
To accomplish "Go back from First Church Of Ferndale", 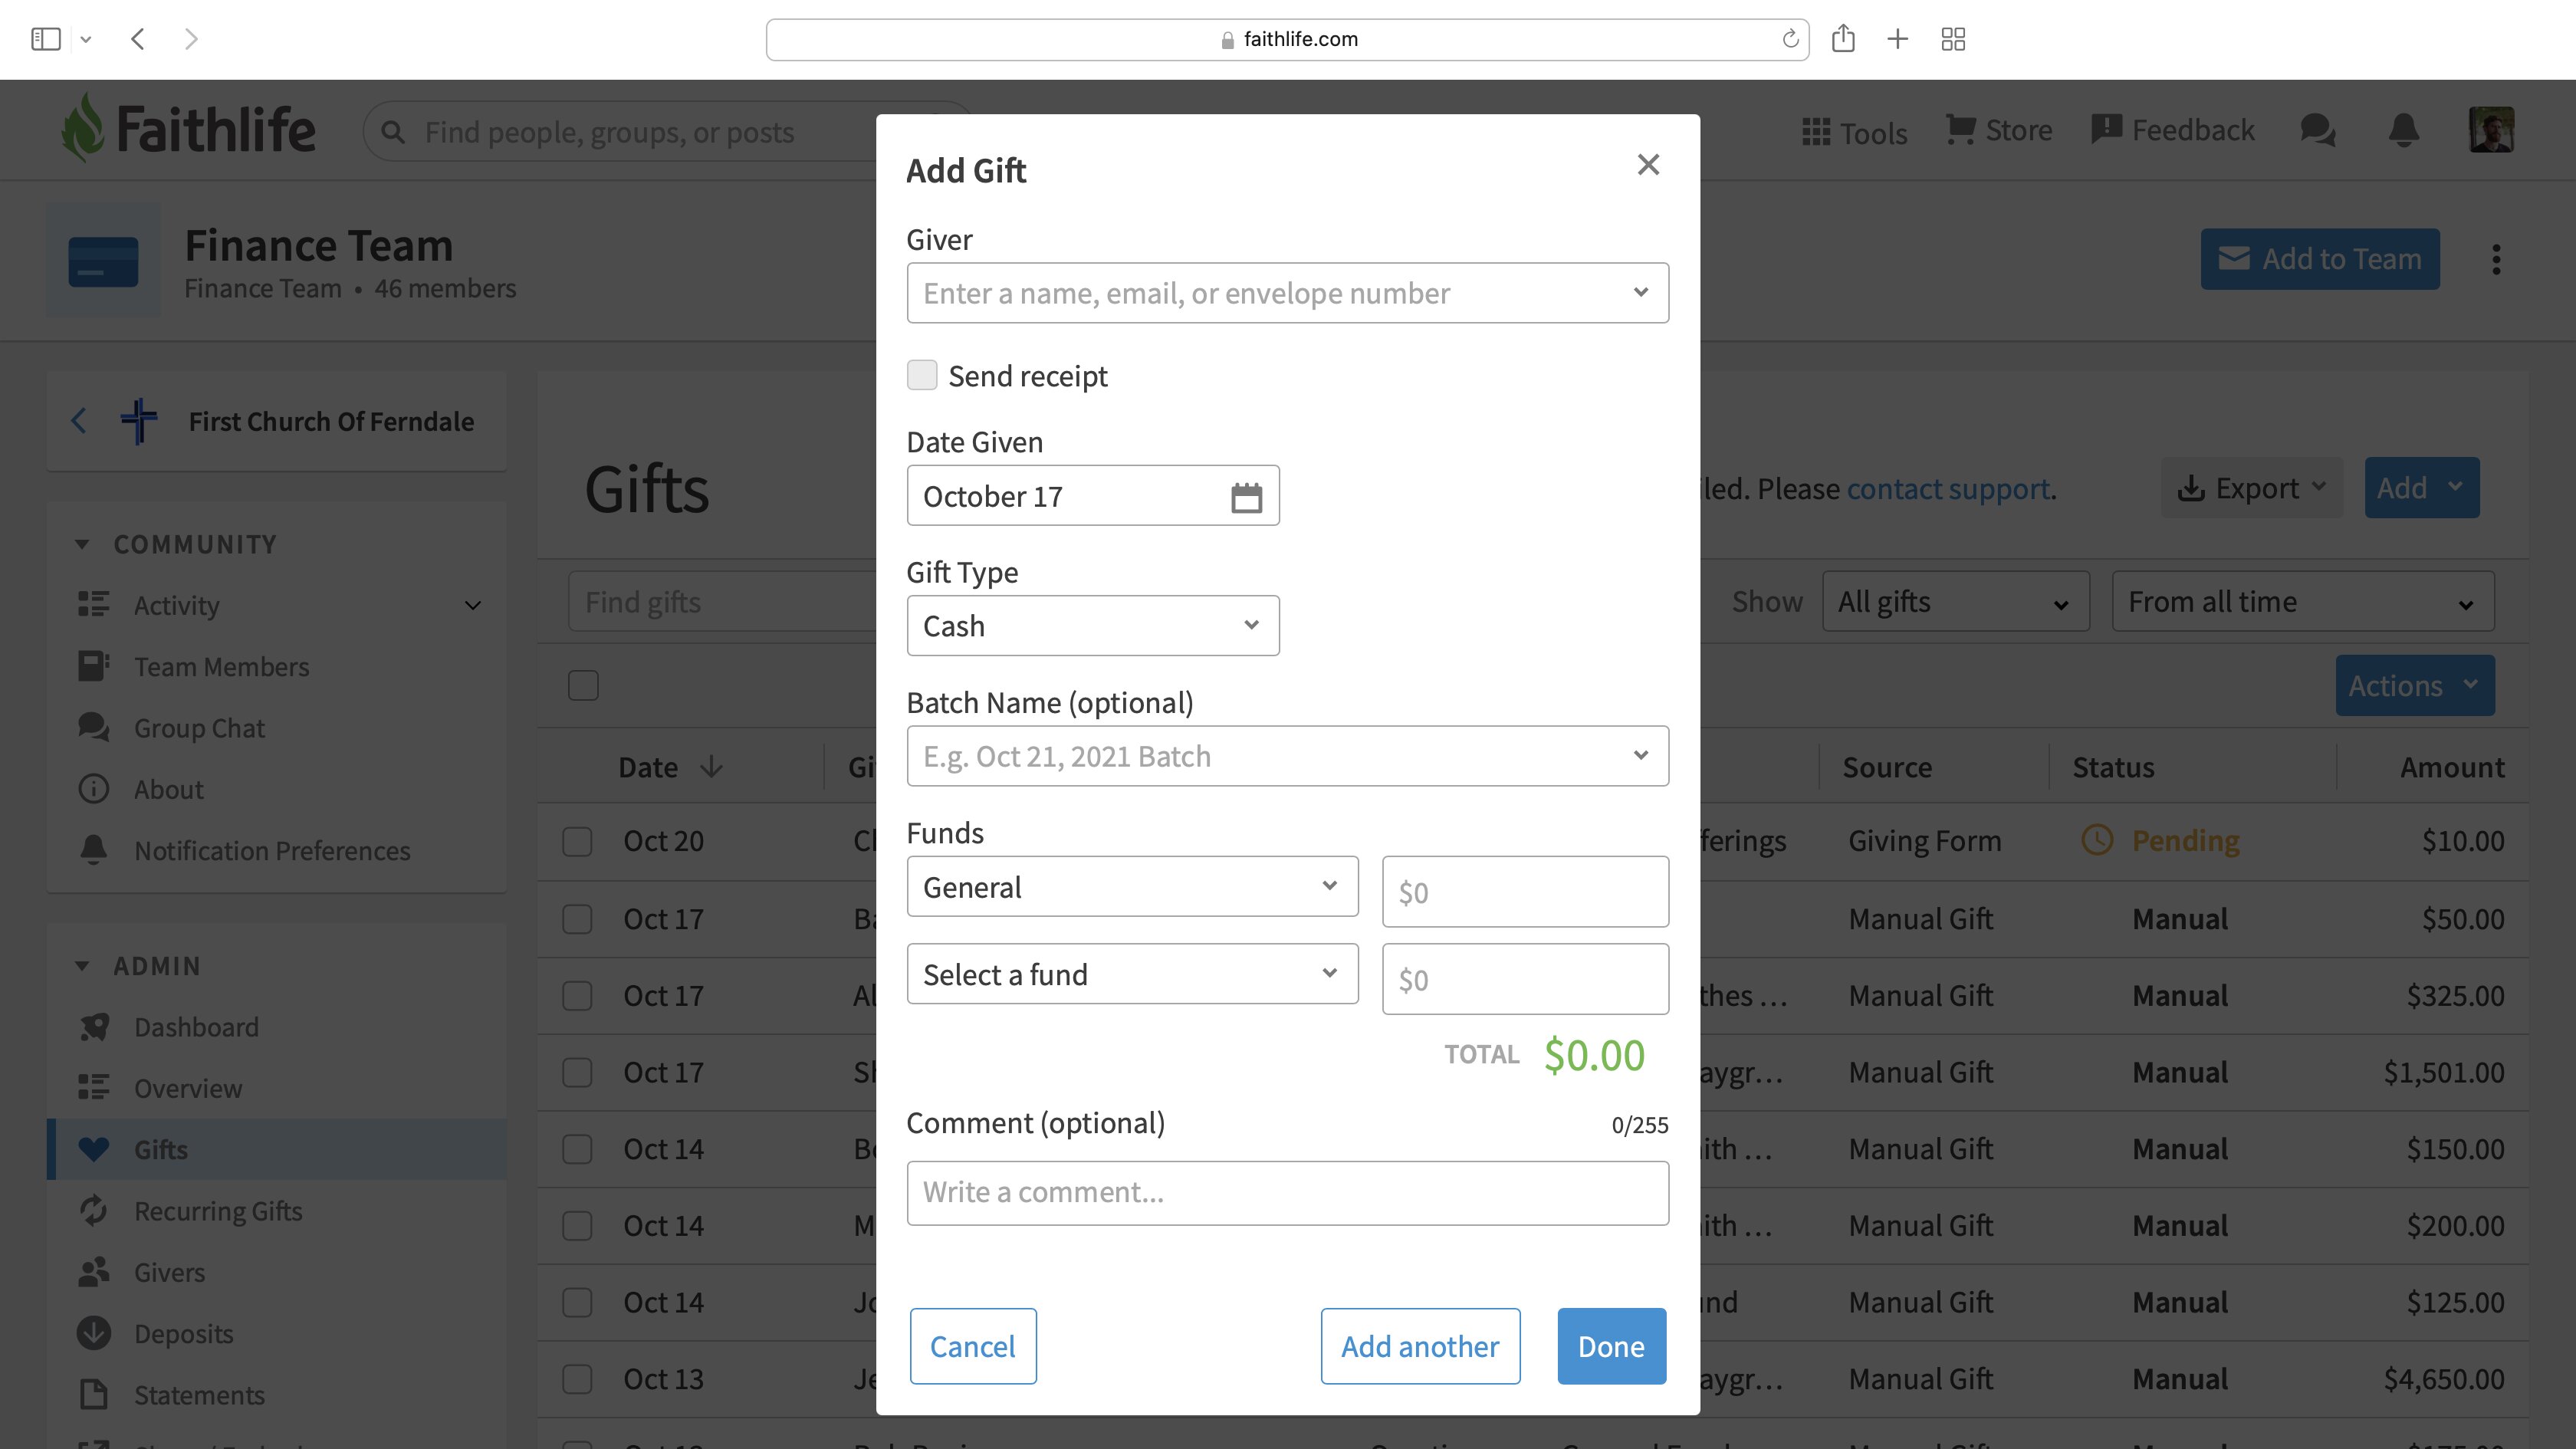I will [x=79, y=420].
